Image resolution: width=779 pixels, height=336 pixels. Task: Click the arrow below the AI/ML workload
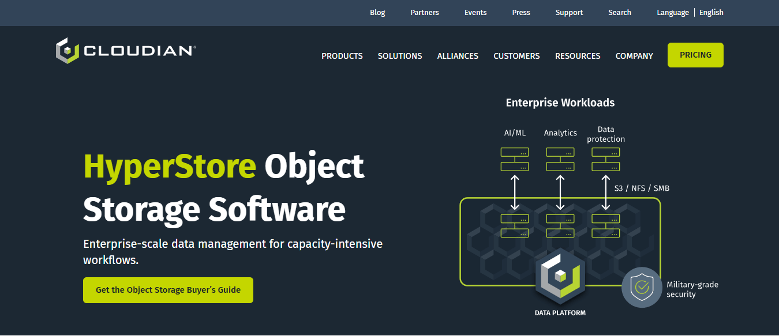coord(515,192)
